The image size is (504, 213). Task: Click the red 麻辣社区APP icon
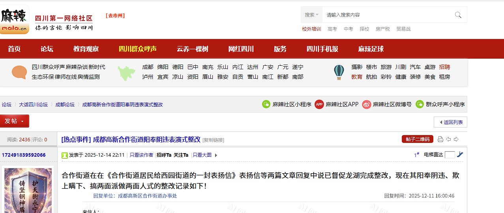click(319, 104)
